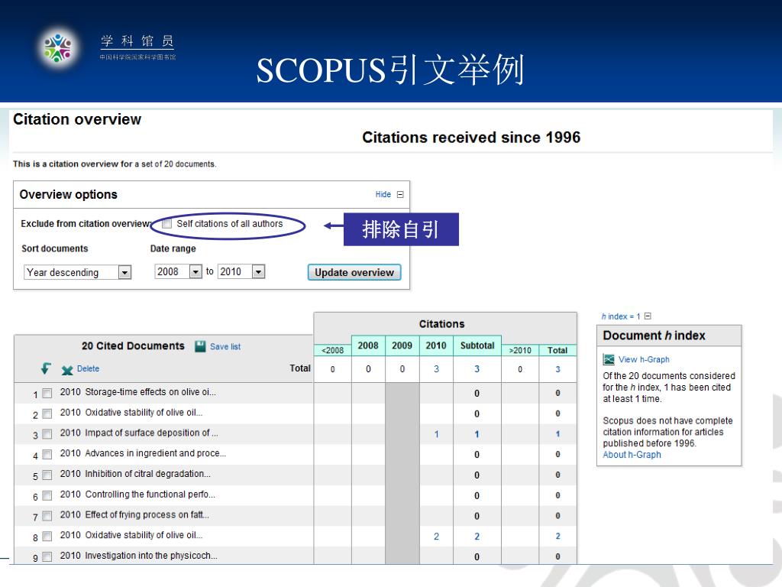
Task: Click total row Subtotal citation count 3
Action: [477, 369]
